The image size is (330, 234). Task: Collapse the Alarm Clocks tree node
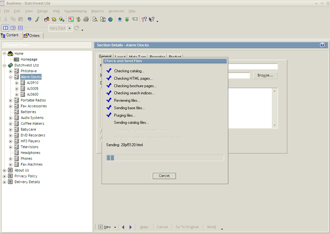click(11, 77)
